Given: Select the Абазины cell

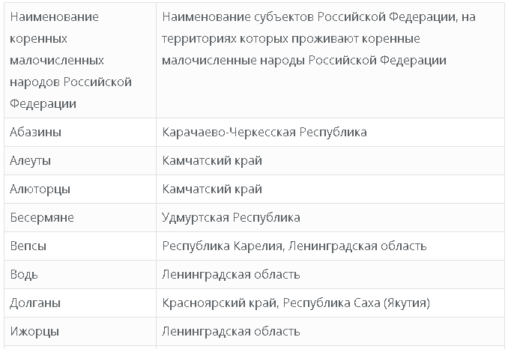Looking at the screenshot, I should [x=36, y=133].
